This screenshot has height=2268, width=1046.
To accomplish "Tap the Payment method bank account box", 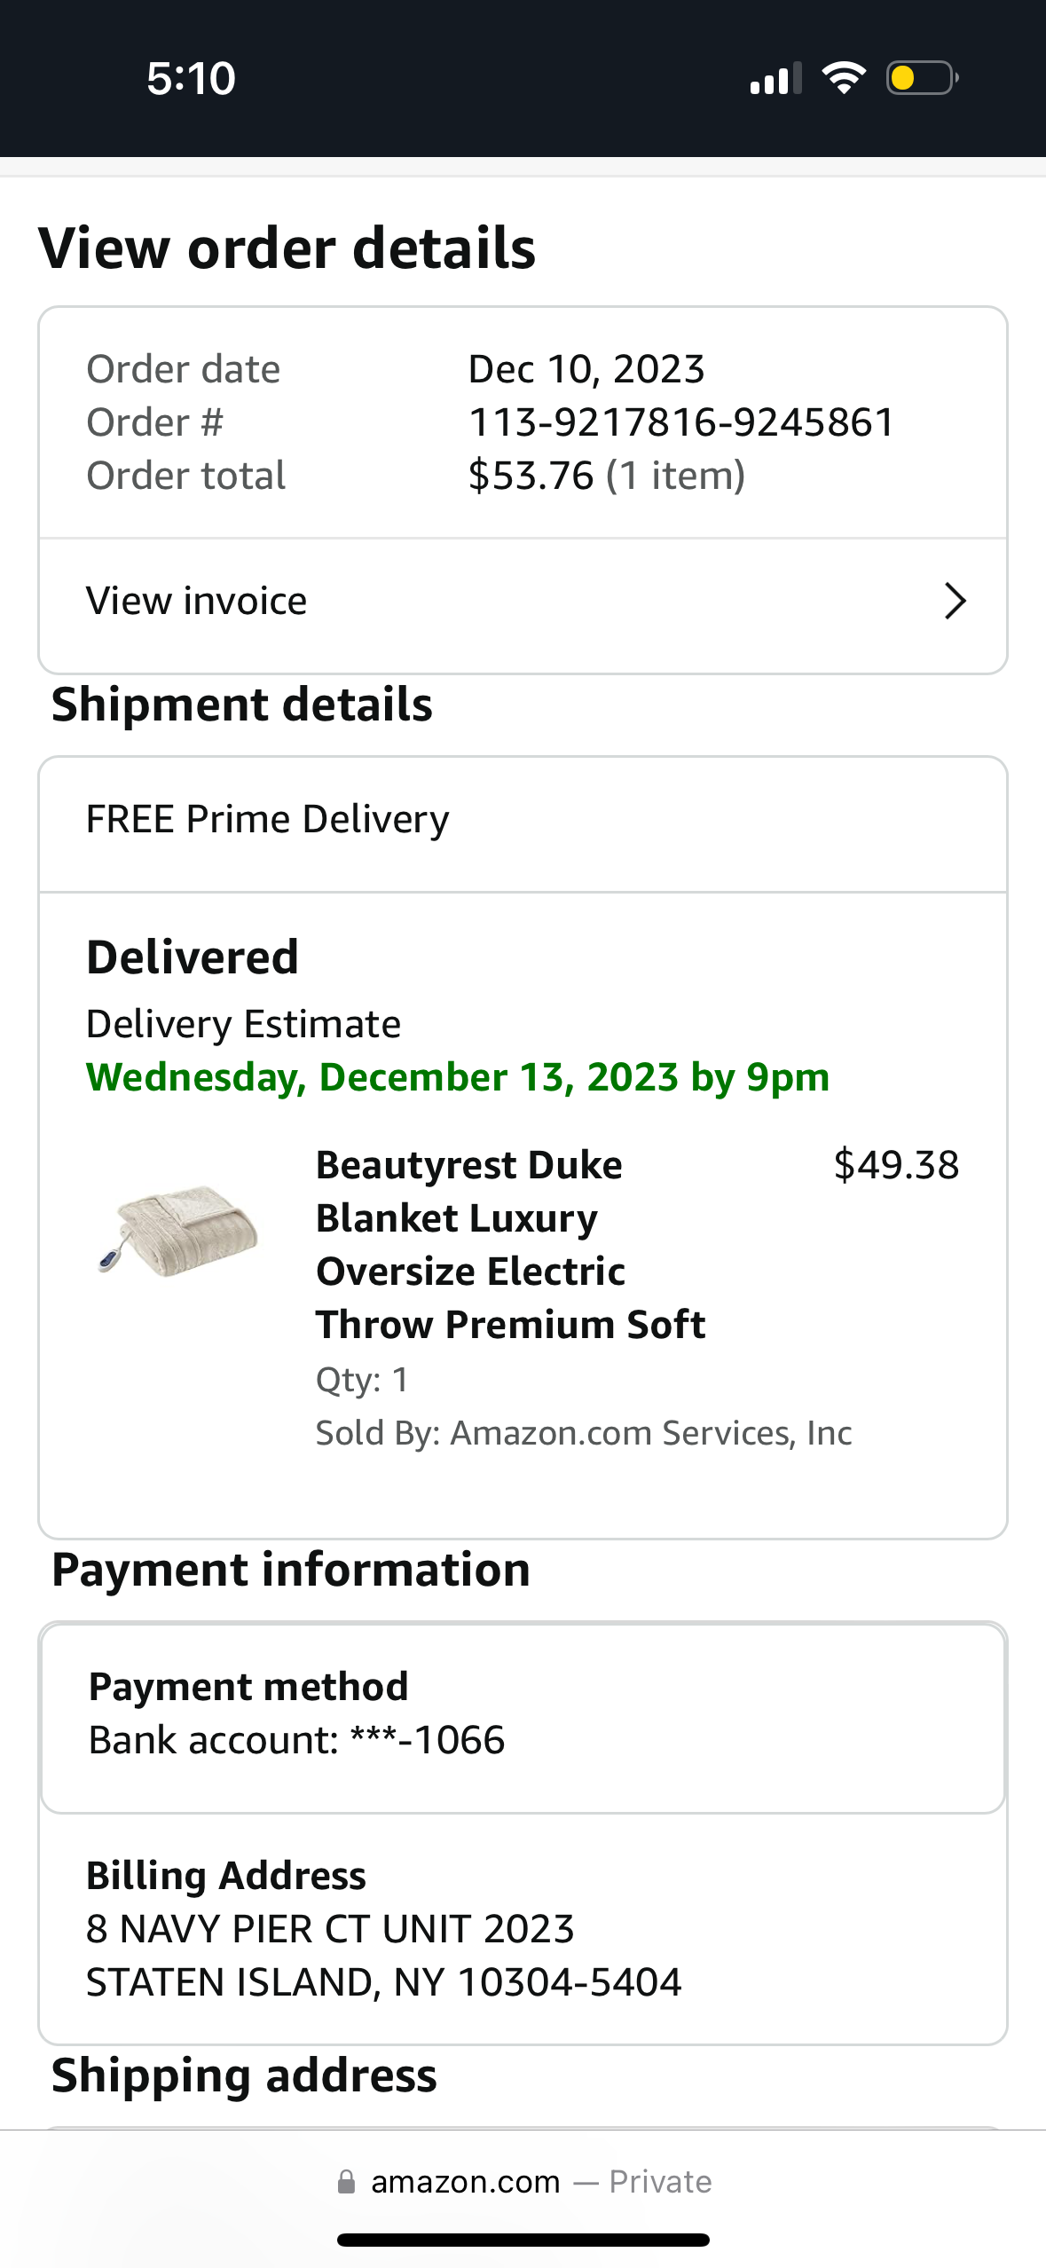I will point(523,1719).
